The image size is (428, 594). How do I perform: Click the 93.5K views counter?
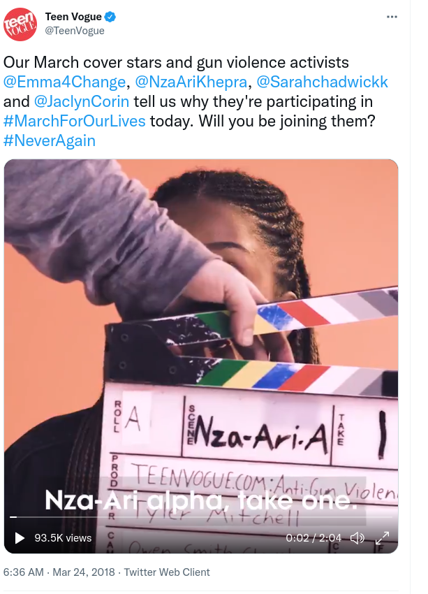(x=63, y=538)
